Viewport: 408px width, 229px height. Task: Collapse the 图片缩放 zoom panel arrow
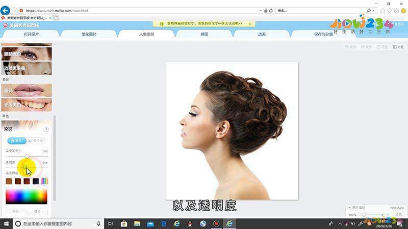tap(349, 208)
